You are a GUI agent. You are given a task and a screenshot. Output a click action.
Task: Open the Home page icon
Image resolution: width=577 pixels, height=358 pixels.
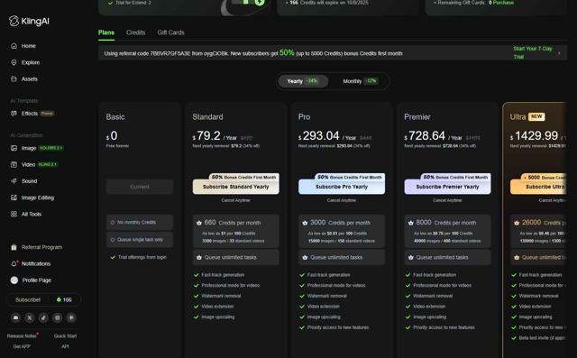coord(14,46)
